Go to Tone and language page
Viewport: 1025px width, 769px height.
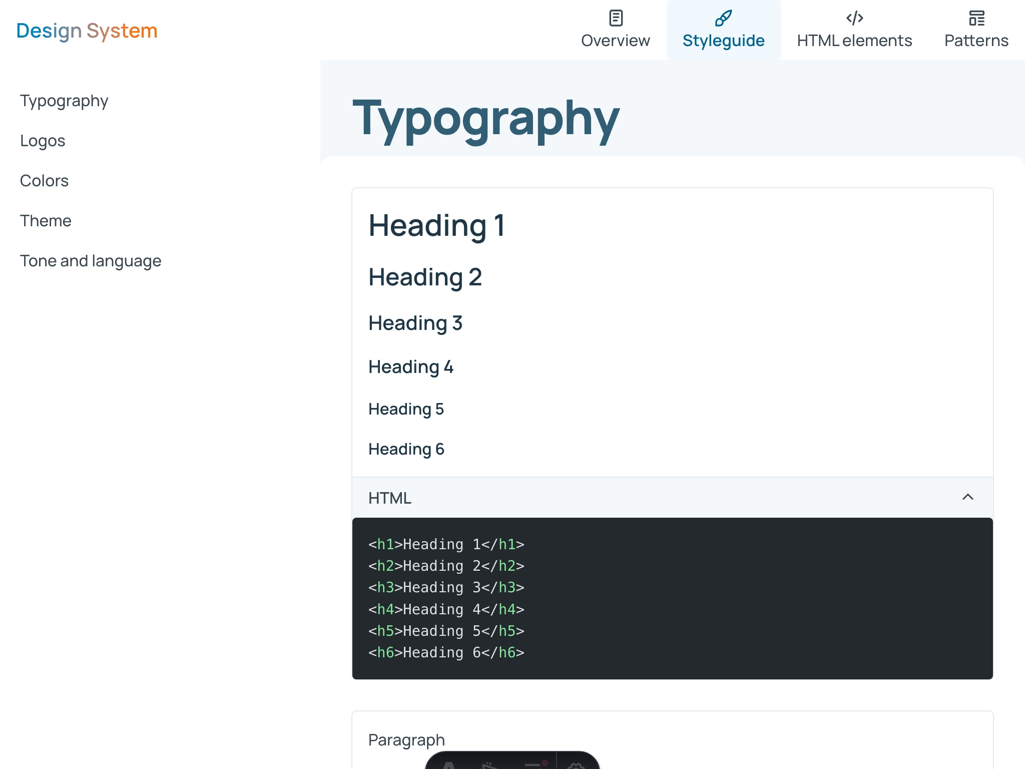(x=91, y=261)
